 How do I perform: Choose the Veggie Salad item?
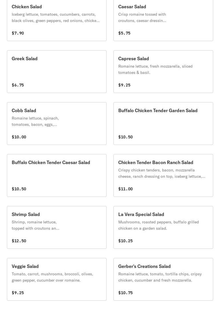(x=57, y=279)
